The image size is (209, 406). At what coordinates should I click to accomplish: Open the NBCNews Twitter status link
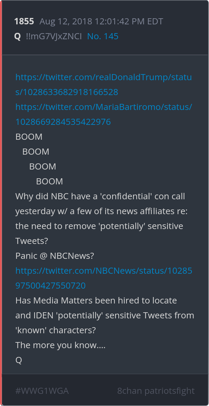click(x=104, y=278)
